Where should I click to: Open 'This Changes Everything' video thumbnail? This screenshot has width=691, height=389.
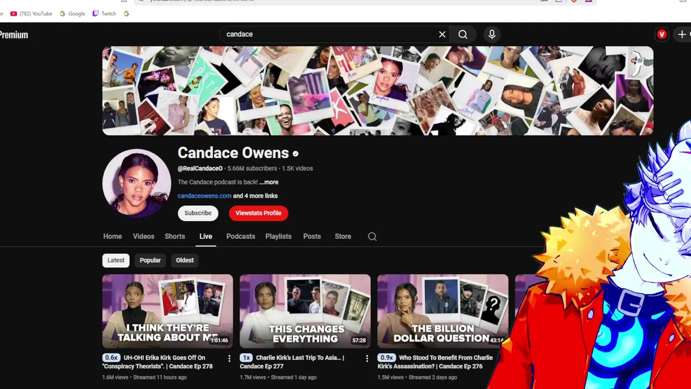tap(305, 311)
